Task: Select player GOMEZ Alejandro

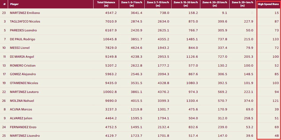Action: pos(23,74)
